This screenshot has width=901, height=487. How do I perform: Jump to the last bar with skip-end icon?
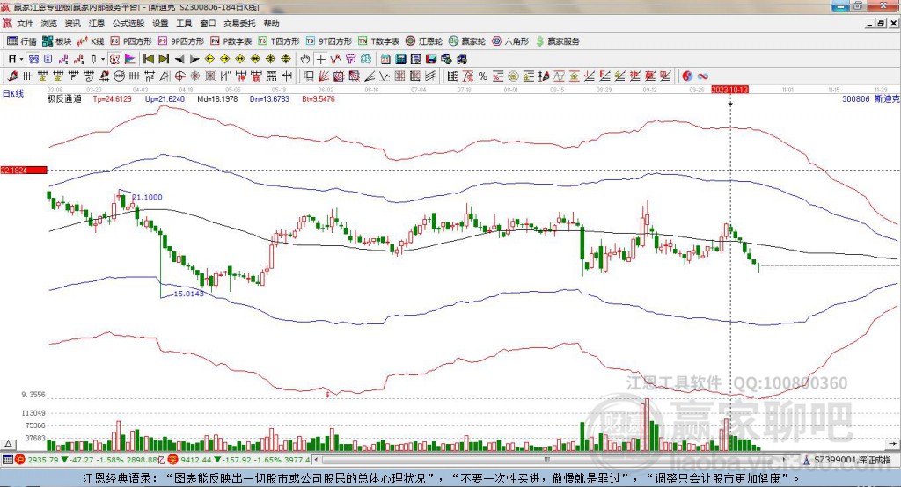pyautogui.click(x=164, y=59)
